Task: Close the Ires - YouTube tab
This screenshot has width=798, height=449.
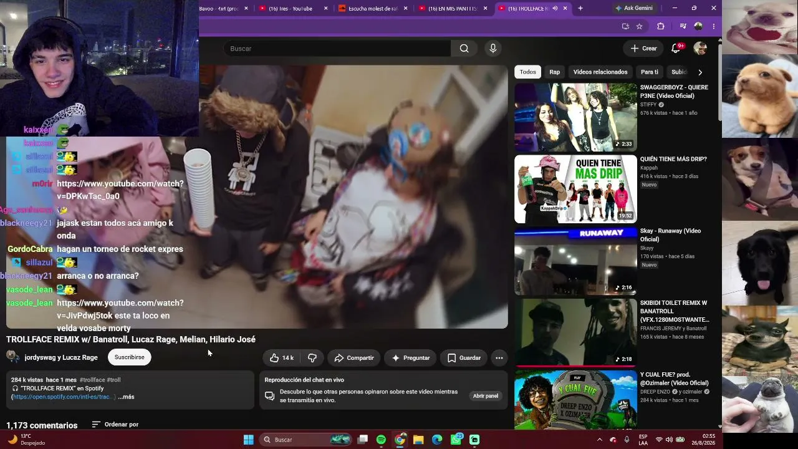Action: point(326,9)
